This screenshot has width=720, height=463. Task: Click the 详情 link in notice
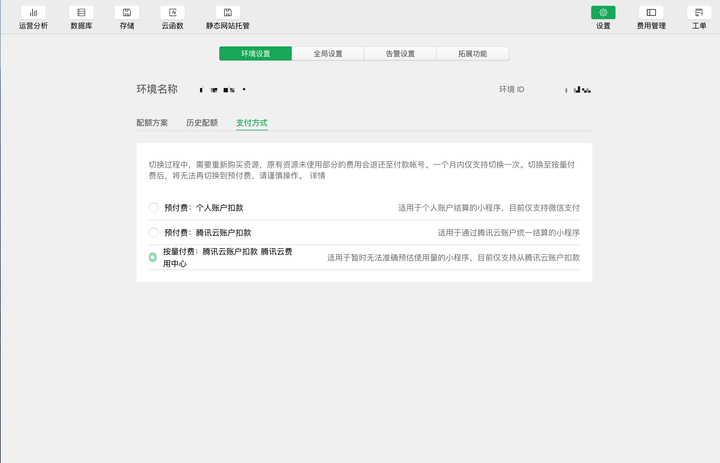317,176
